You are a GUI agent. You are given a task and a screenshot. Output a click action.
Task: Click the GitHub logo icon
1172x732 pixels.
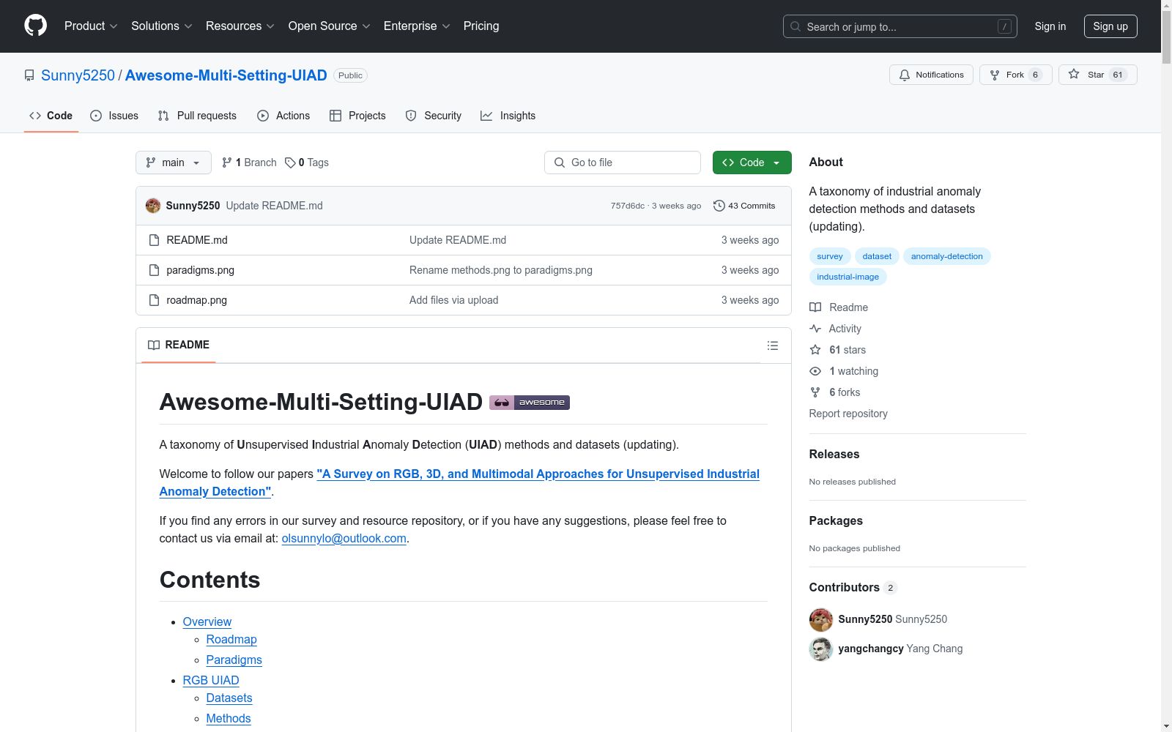(x=35, y=26)
